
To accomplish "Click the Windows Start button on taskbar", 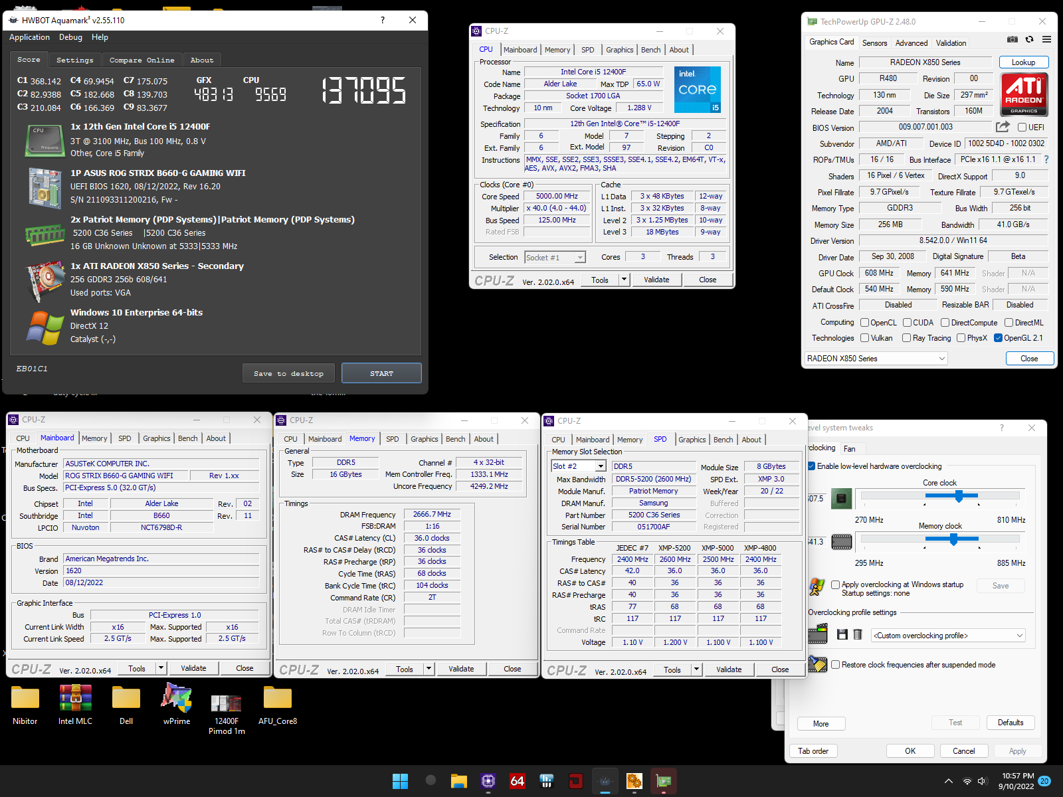I will (400, 781).
